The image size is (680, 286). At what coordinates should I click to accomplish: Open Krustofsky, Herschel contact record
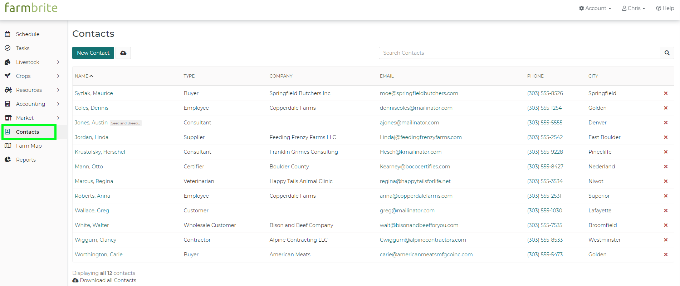(x=100, y=152)
